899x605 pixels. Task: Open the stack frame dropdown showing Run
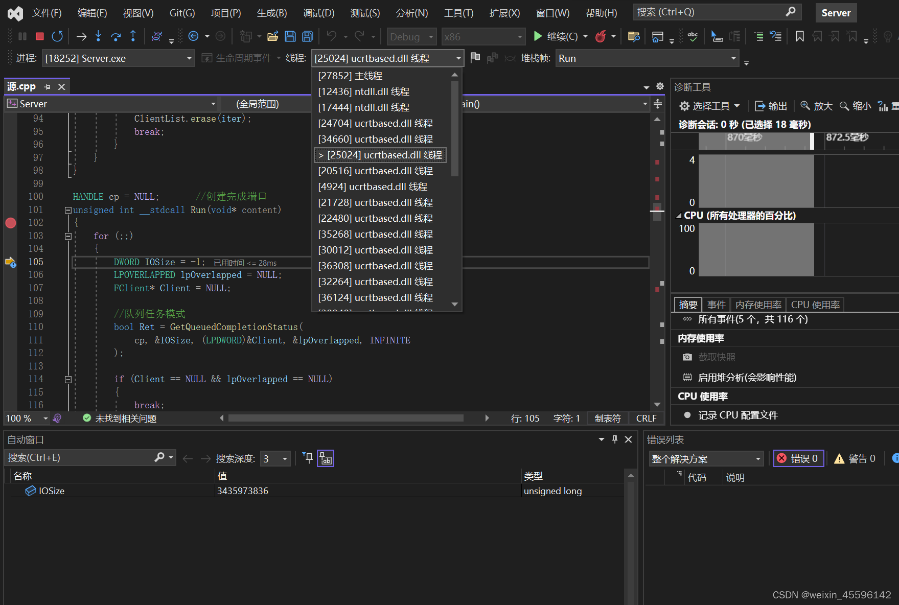click(x=734, y=58)
